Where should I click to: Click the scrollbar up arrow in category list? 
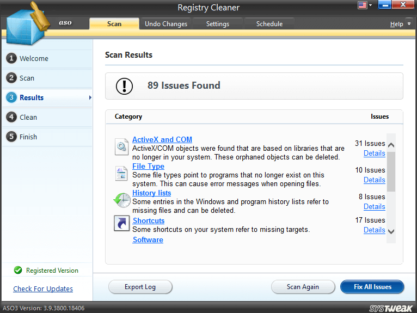coord(391,145)
